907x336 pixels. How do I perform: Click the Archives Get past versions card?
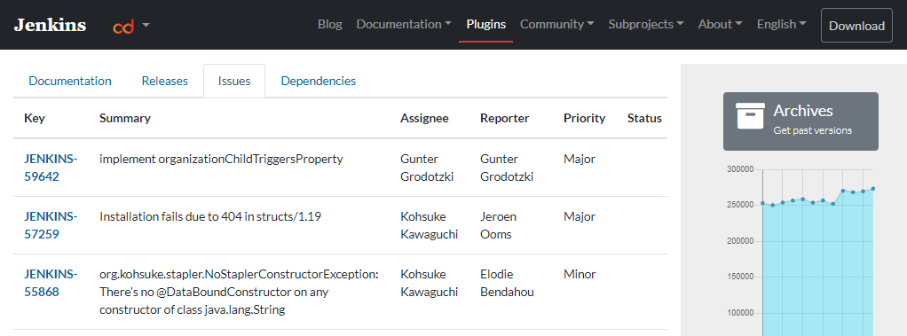tap(801, 121)
